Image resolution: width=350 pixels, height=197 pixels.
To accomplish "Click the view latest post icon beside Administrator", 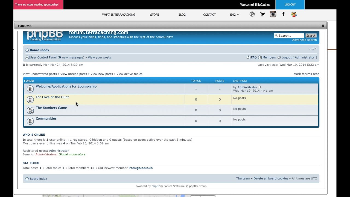I will point(260,87).
